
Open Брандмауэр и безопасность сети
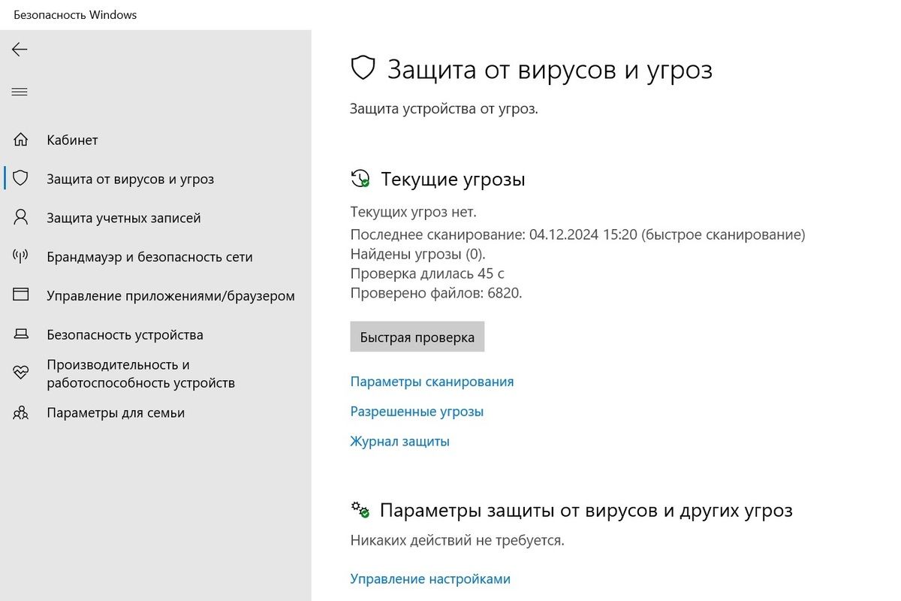coord(149,257)
